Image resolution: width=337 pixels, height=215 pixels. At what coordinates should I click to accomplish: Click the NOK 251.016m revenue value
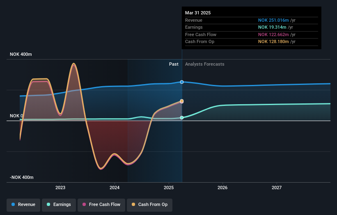click(273, 20)
